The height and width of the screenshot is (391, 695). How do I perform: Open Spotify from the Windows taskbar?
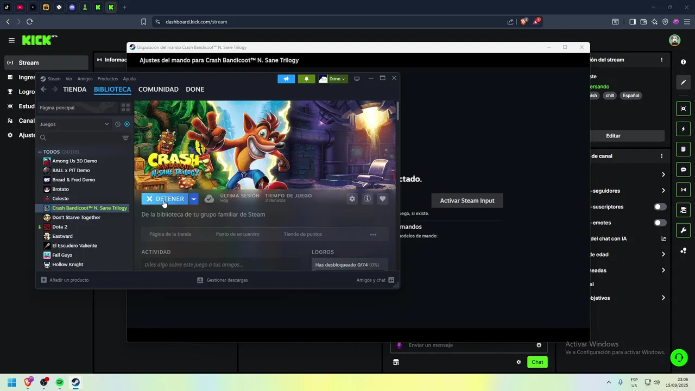pos(60,382)
